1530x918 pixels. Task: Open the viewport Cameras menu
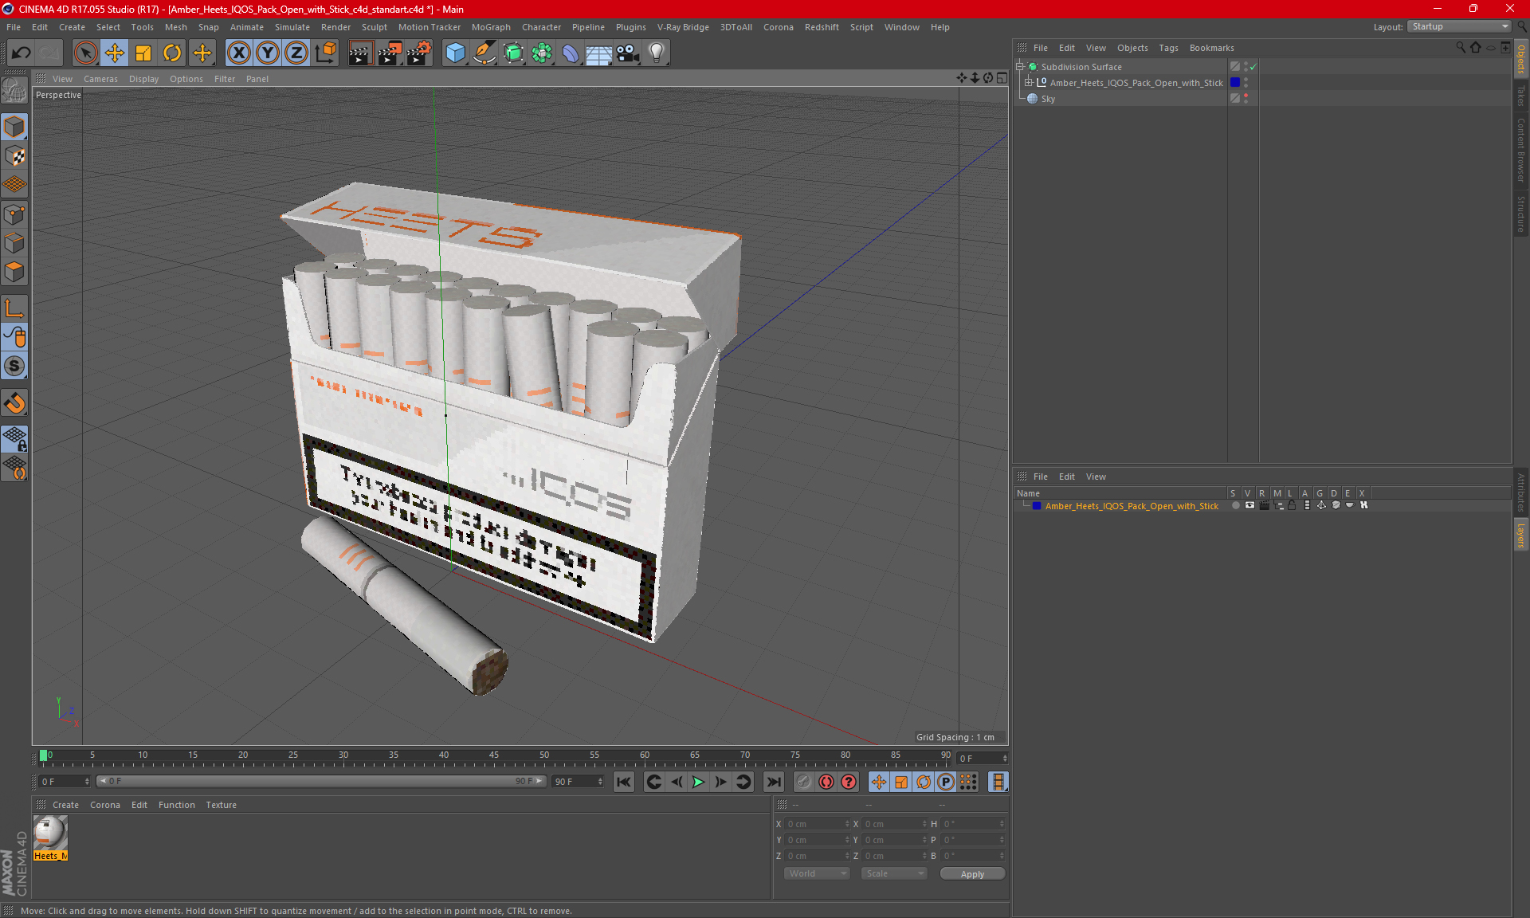(x=100, y=79)
